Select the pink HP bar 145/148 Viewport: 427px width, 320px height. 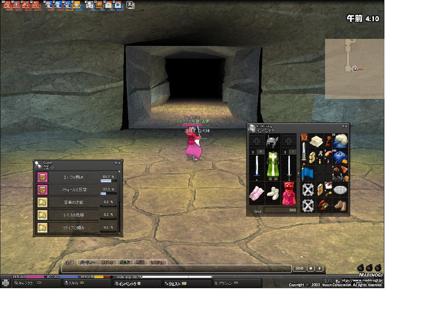(28, 277)
